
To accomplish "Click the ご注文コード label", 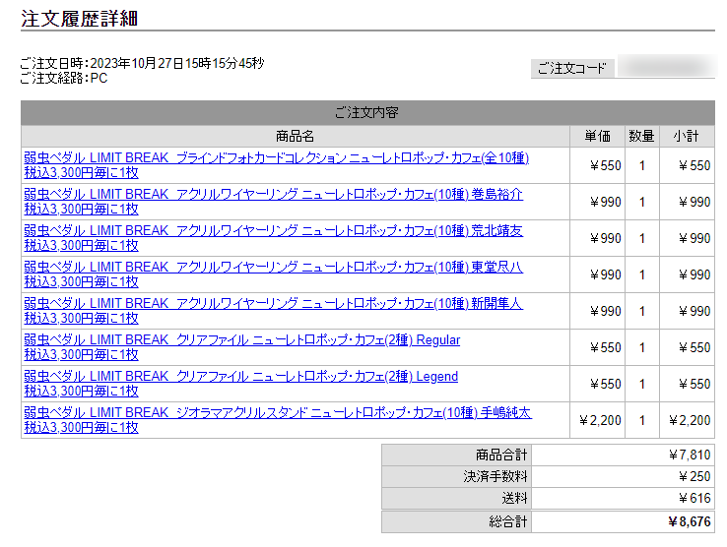I will [572, 69].
